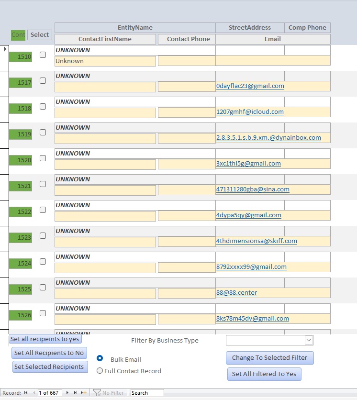This screenshot has width=357, height=400.
Task: Tick the Select checkbox for contact 1517
Action: tap(43, 80)
